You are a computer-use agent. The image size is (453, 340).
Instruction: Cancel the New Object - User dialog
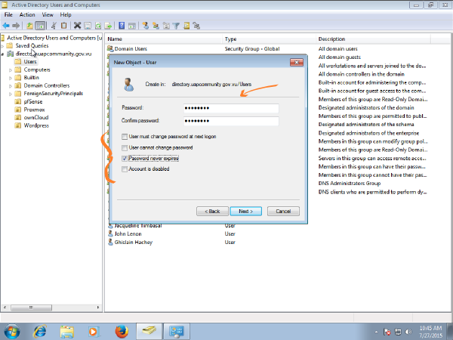click(x=283, y=211)
